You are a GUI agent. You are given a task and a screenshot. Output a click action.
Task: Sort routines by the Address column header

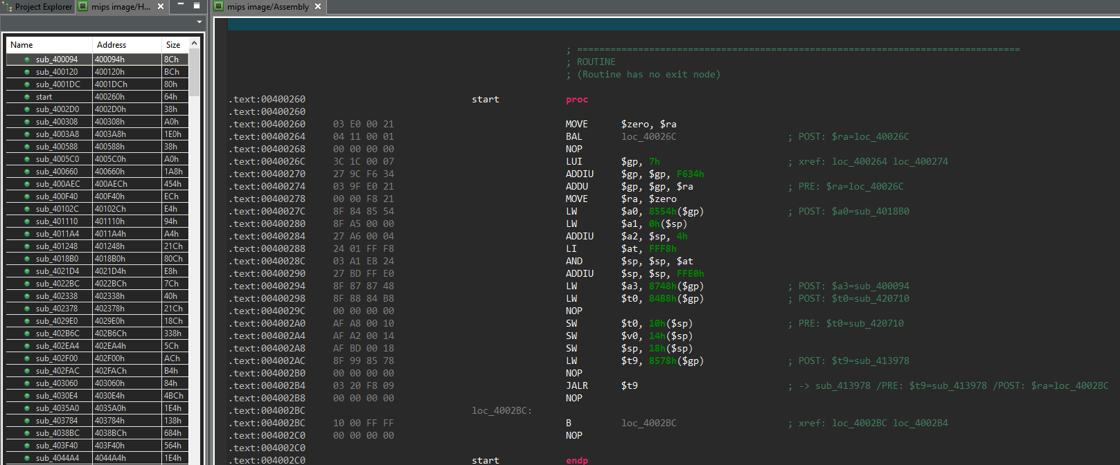pos(127,45)
